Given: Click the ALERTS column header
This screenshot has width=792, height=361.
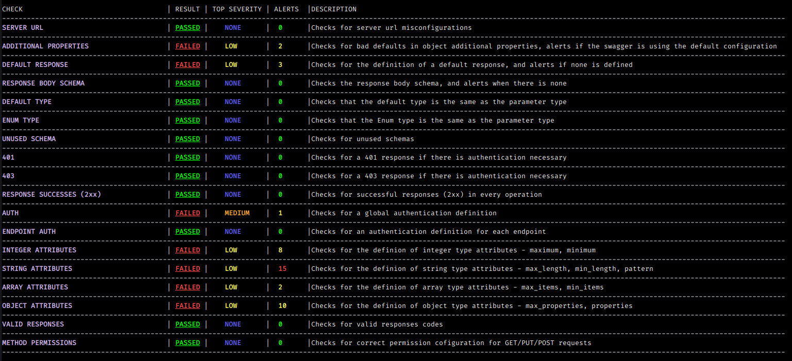Looking at the screenshot, I should tap(287, 9).
